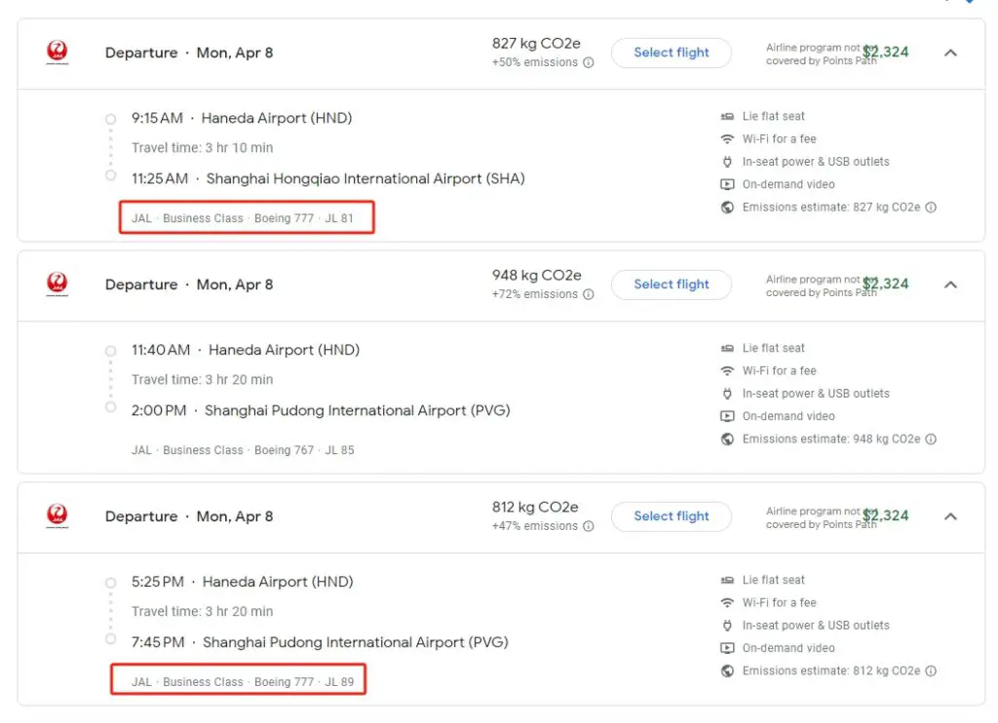The image size is (998, 723).
Task: Click info icon beside +50% emissions
Action: pyautogui.click(x=589, y=62)
